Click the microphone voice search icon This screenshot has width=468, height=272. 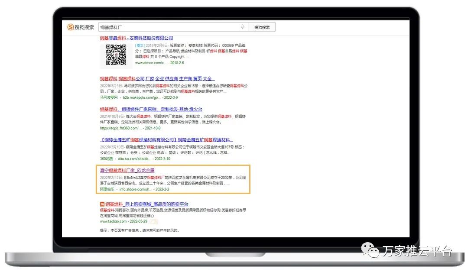(x=243, y=27)
